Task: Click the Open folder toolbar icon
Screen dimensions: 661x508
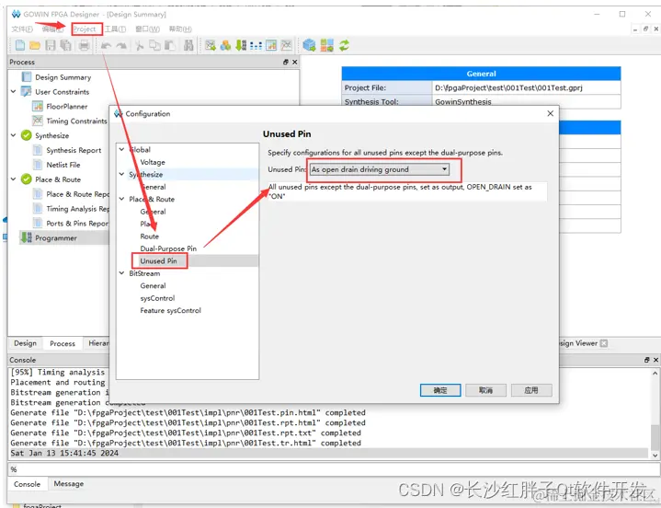Action: coord(35,45)
